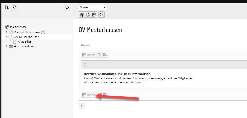
Task: Collapse the OV Musterhausen tree node
Action: pyautogui.click(x=7, y=36)
